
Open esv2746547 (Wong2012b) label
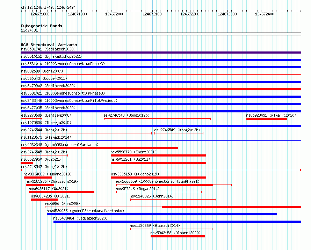click(x=44, y=167)
